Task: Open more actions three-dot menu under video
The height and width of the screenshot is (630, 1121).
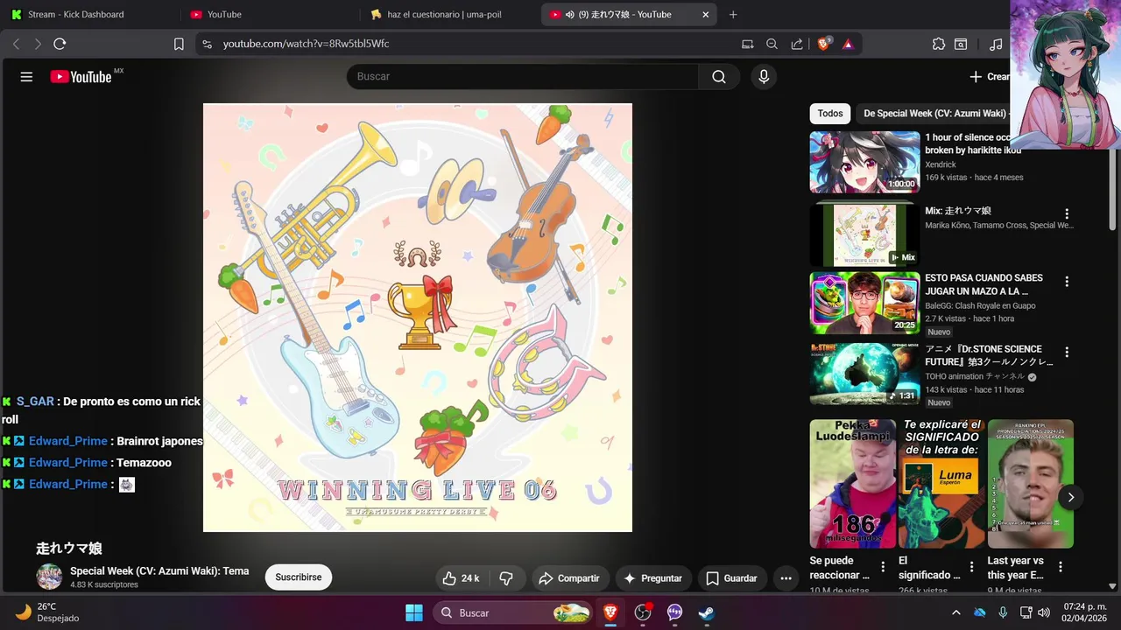Action: tap(786, 578)
